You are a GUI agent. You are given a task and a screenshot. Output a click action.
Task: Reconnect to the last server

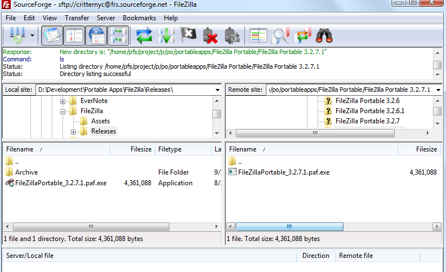coord(233,36)
